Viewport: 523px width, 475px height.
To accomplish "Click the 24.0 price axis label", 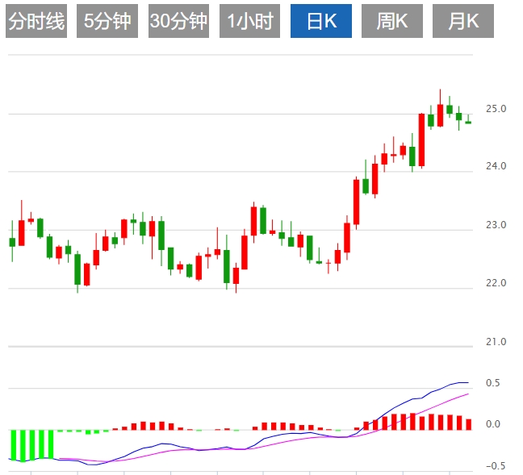I will [x=496, y=167].
